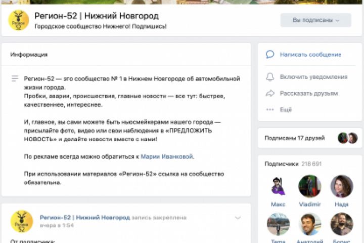Image resolution: width=364 pixels, height=243 pixels.
Task: Click the description lines icon in Информация
Action: coord(15,78)
